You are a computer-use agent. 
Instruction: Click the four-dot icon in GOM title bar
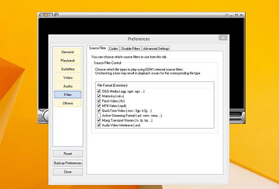(227, 15)
